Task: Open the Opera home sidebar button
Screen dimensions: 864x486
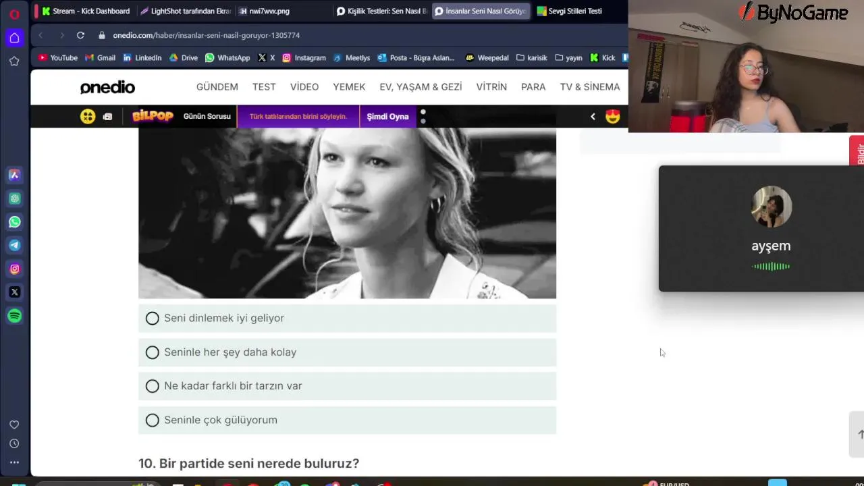Action: (14, 38)
